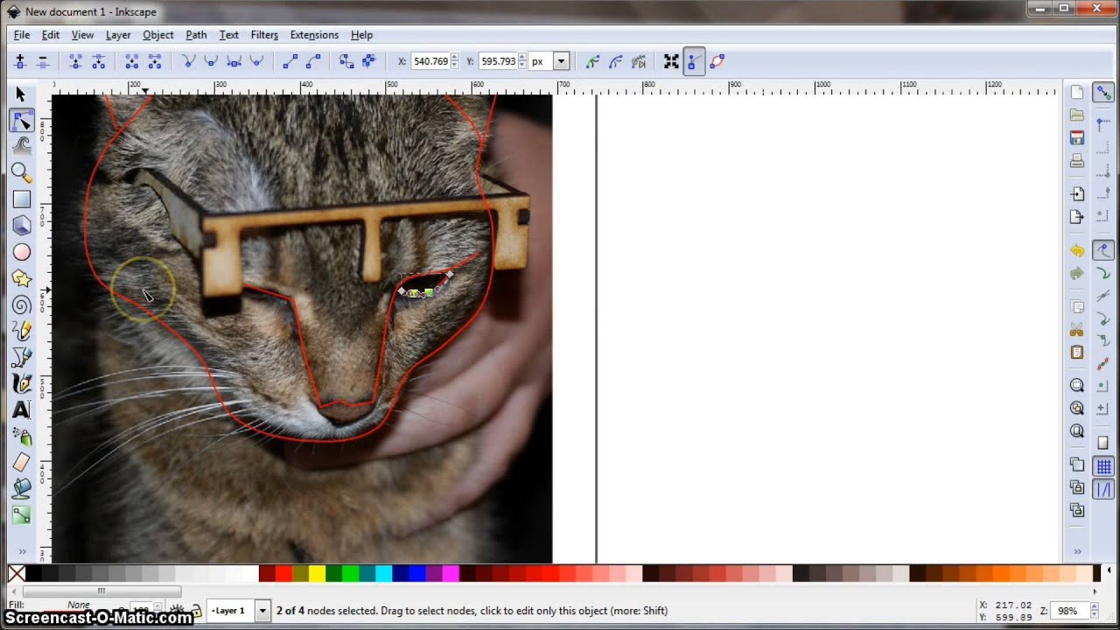Viewport: 1120px width, 630px height.
Task: Toggle snap to guides button
Action: (1103, 490)
